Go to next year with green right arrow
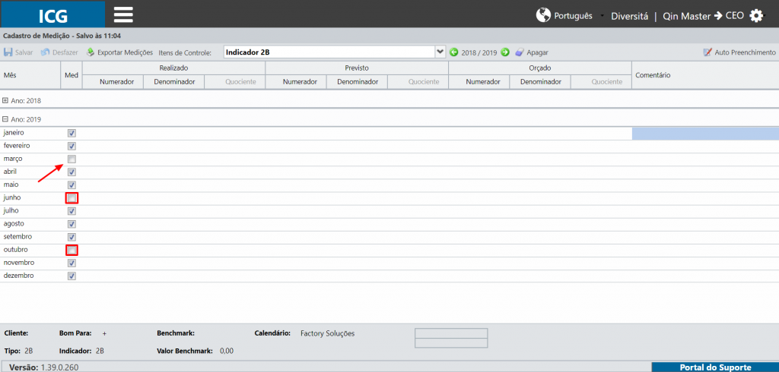 505,52
